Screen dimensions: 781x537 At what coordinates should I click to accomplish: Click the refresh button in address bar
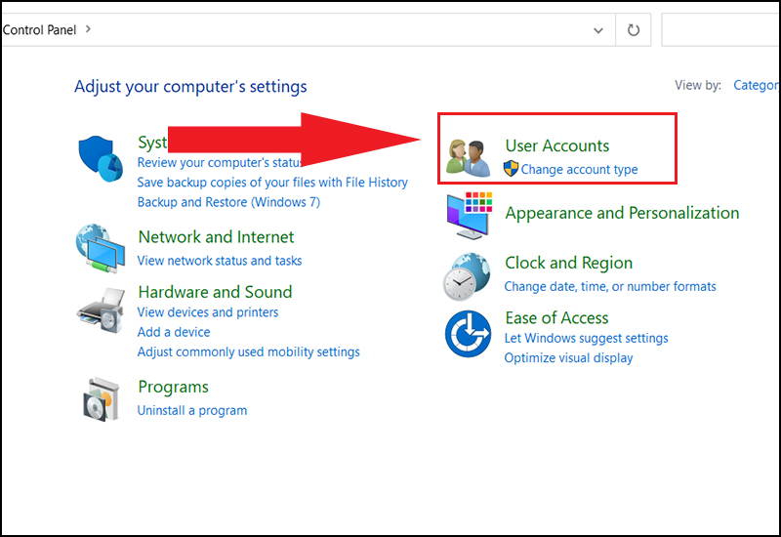[633, 30]
